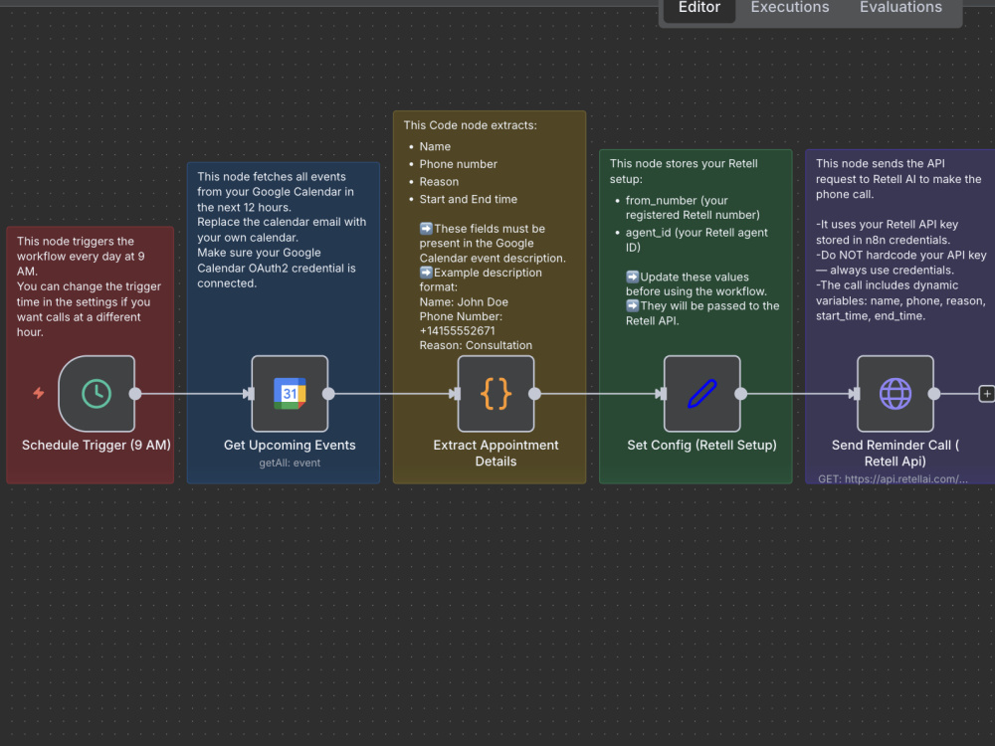Add a node with the plus connector
995x746 pixels.
pyautogui.click(x=987, y=394)
